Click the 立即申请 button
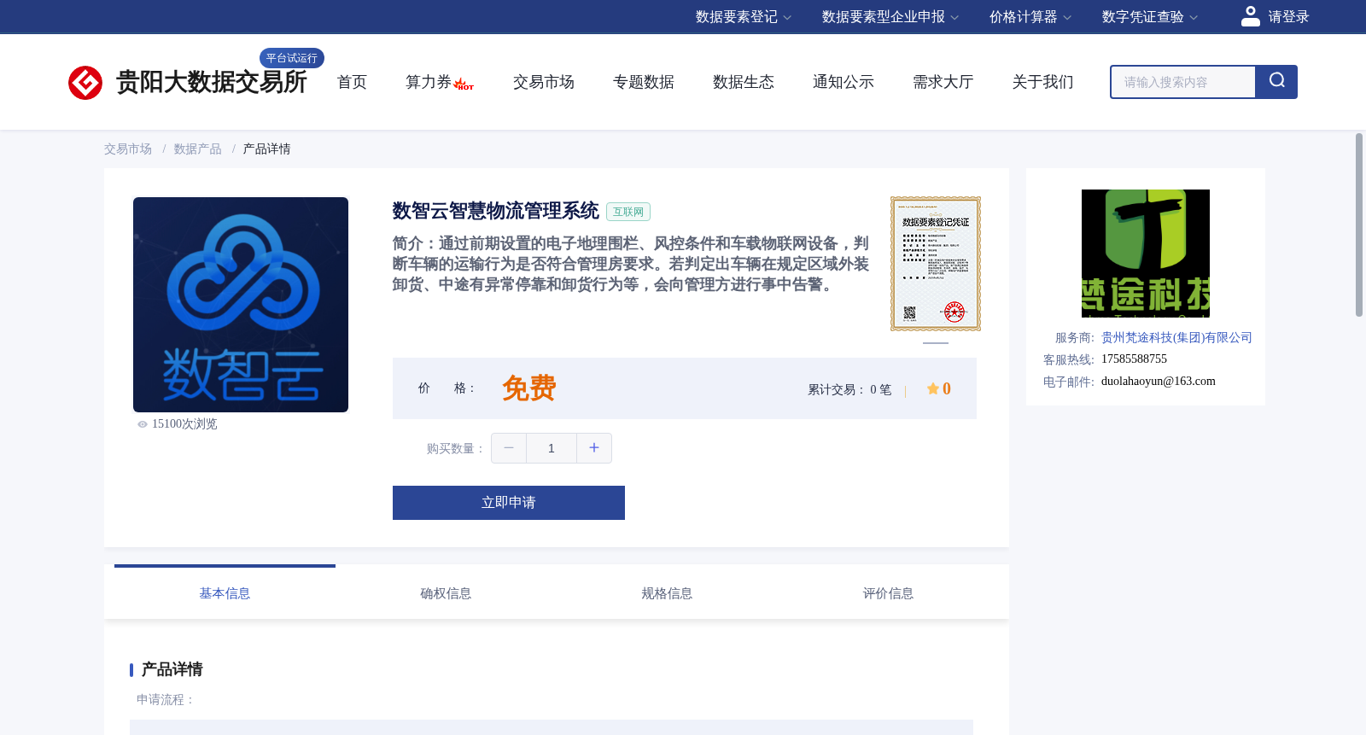Image resolution: width=1366 pixels, height=735 pixels. click(509, 503)
